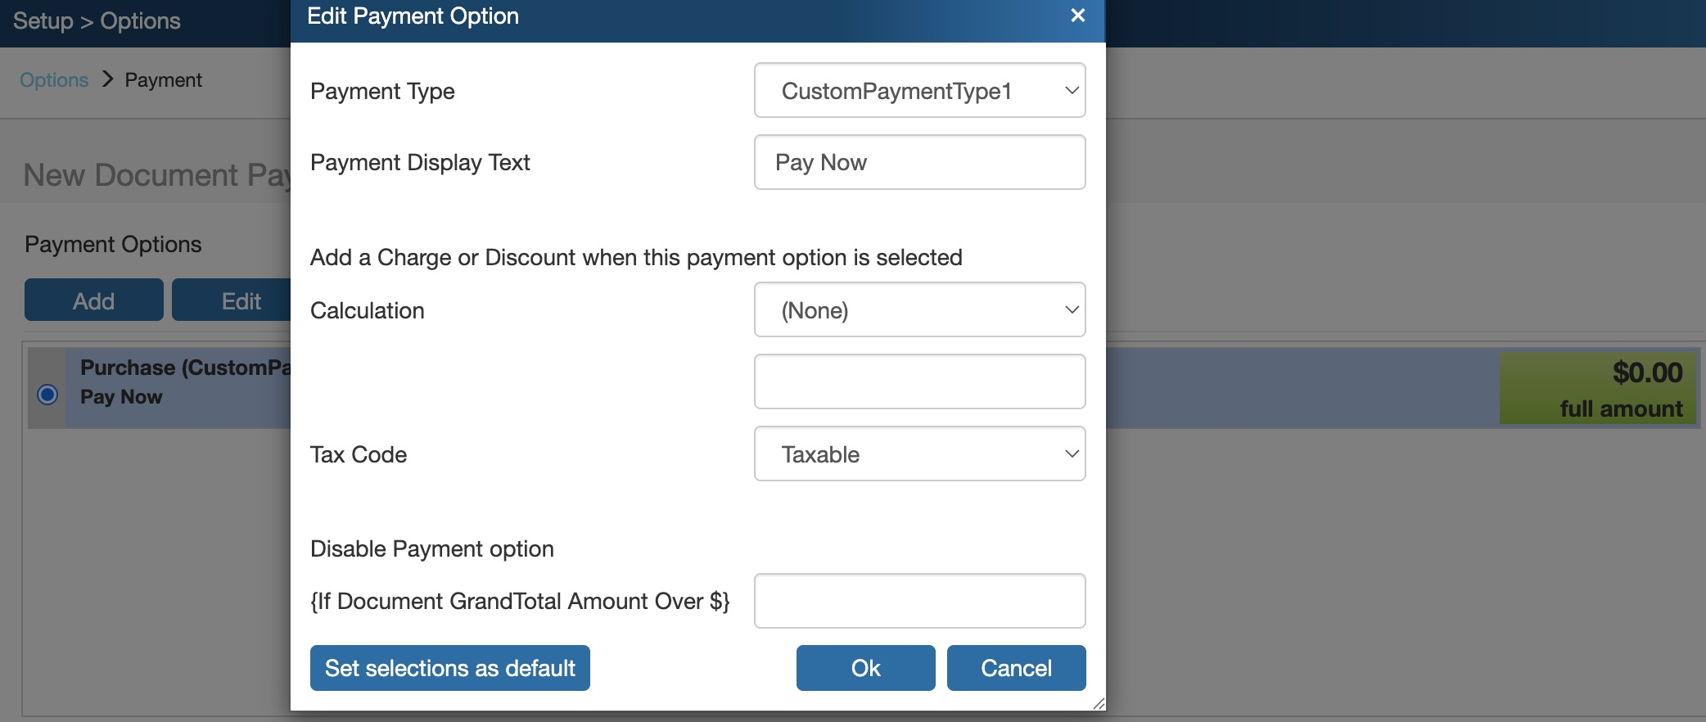Click the Payment Display Text field
Screen dimensions: 1706x722
click(x=919, y=162)
